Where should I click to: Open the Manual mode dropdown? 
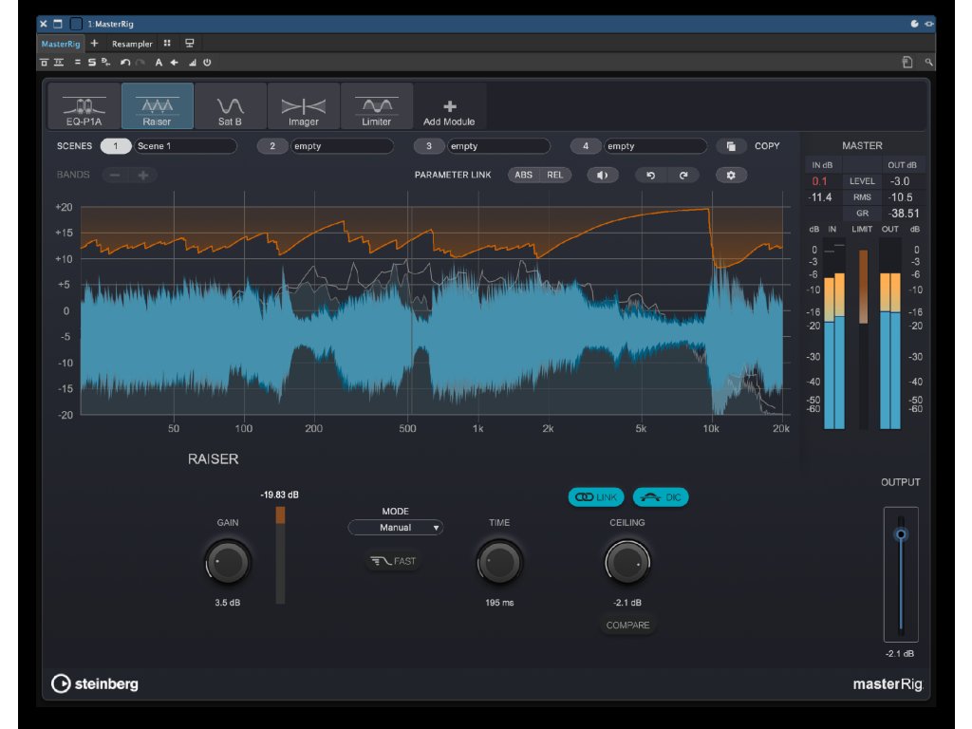click(x=396, y=528)
